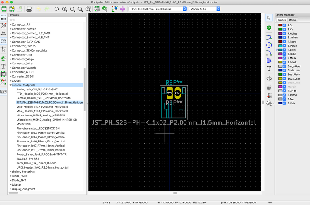
Task: Select the Draw Circle tool
Action: (x=269, y=45)
